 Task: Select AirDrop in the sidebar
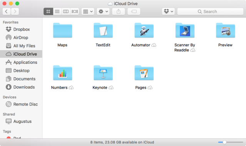[21, 37]
